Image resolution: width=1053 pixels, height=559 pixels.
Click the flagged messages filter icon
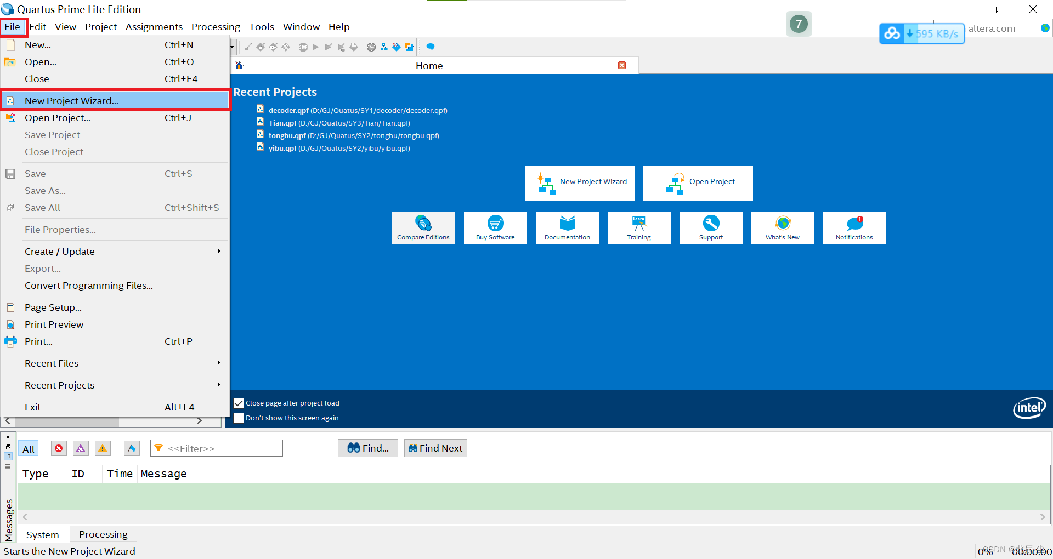click(132, 448)
